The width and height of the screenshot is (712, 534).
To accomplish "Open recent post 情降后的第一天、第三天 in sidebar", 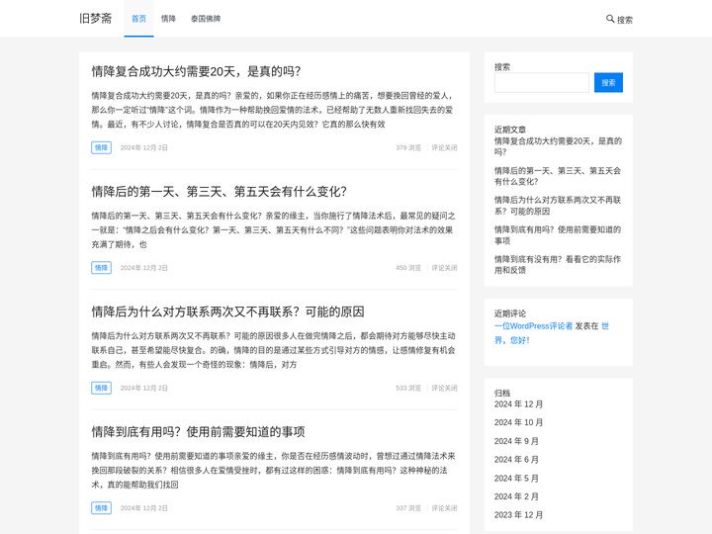I will [x=558, y=176].
